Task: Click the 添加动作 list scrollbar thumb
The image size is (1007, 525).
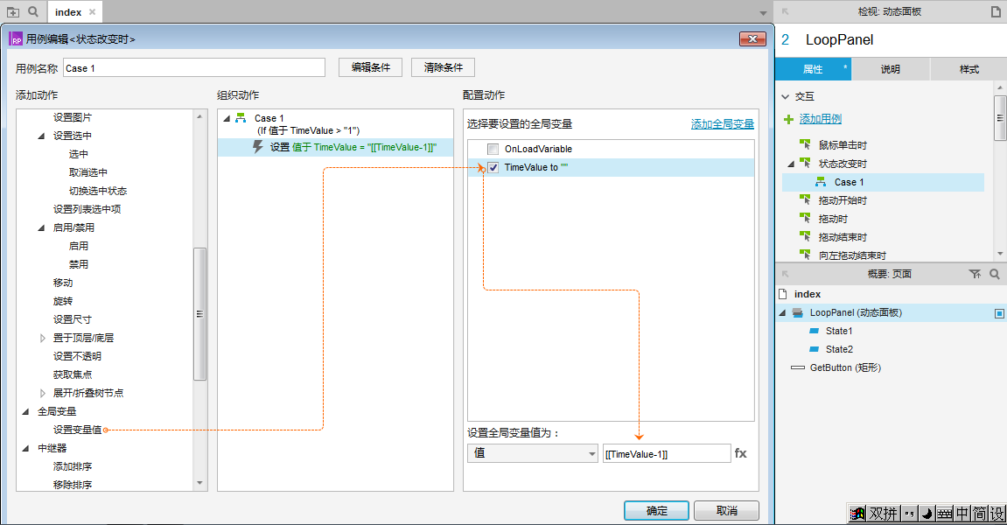Action: click(199, 313)
